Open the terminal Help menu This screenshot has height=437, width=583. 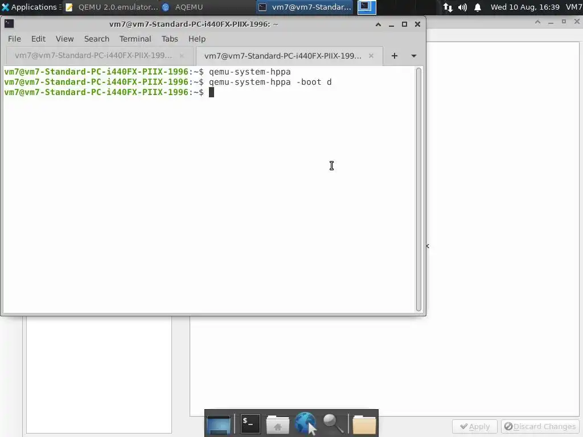pos(196,39)
